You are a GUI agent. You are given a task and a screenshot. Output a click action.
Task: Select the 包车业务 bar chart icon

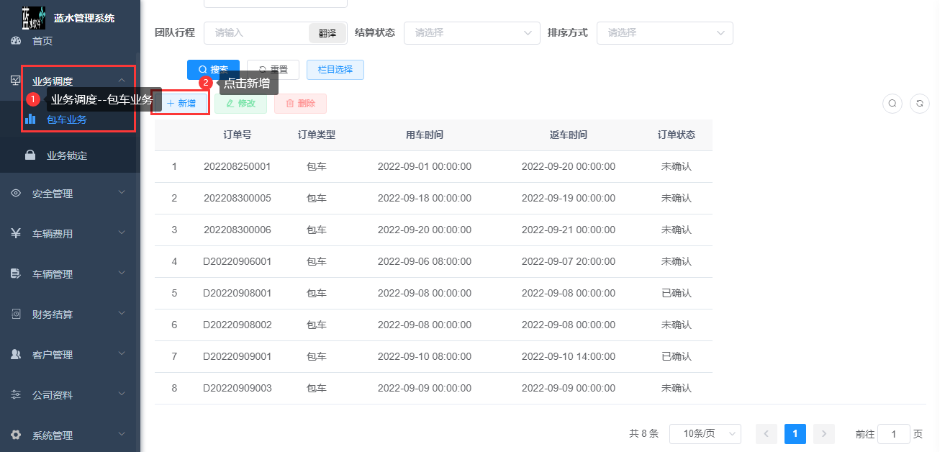pyautogui.click(x=30, y=119)
